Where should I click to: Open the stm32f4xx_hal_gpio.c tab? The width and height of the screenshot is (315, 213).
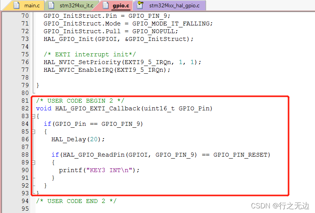pos(170,5)
